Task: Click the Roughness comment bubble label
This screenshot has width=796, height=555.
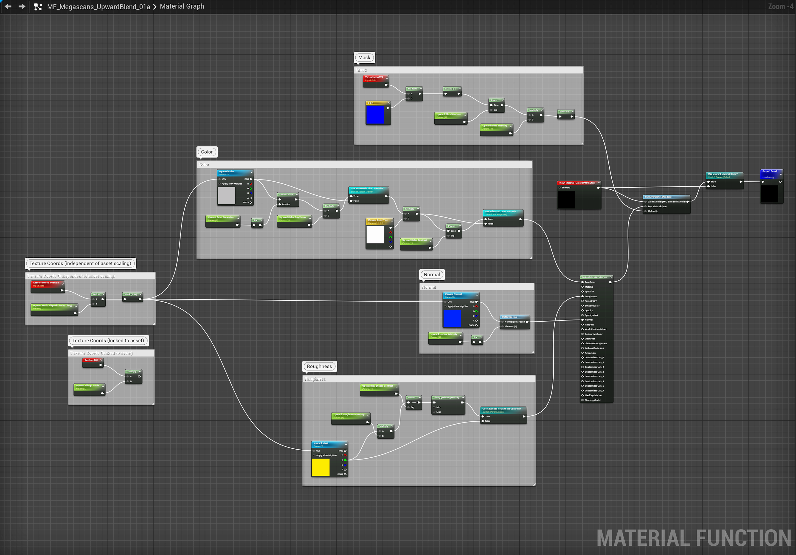Action: point(319,366)
